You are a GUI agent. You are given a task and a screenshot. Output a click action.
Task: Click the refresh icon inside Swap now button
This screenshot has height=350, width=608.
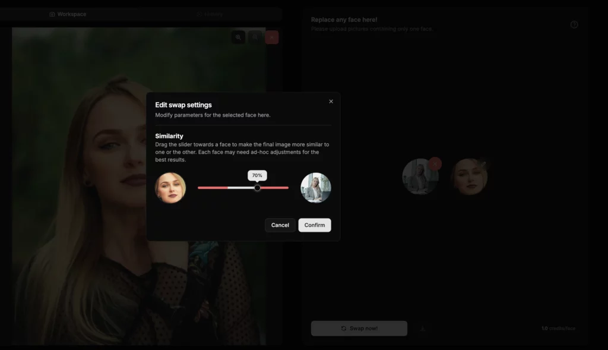click(x=343, y=329)
